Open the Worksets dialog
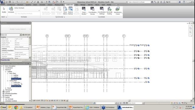This screenshot has height=110, width=195. pyautogui.click(x=11, y=10)
